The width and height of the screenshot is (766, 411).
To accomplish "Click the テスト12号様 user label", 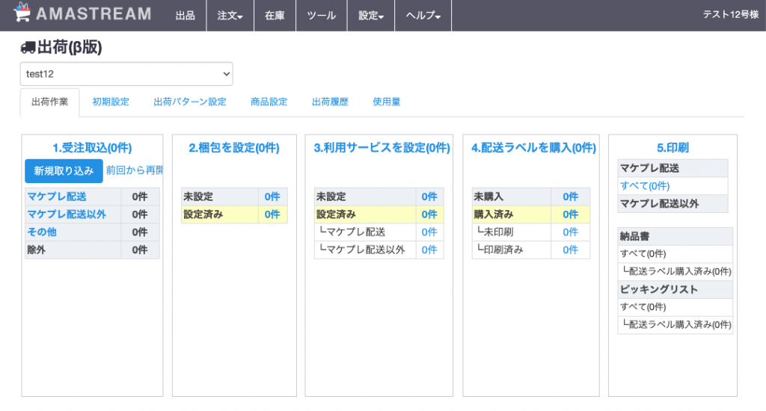I will pos(730,15).
